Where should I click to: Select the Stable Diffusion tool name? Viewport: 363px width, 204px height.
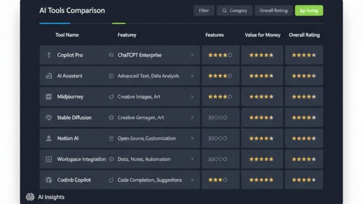point(74,117)
